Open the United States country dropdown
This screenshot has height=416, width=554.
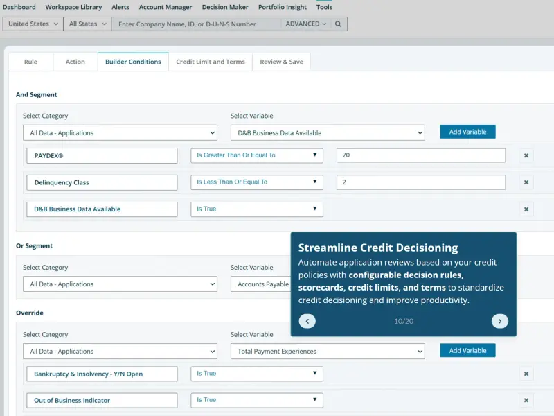tap(33, 24)
